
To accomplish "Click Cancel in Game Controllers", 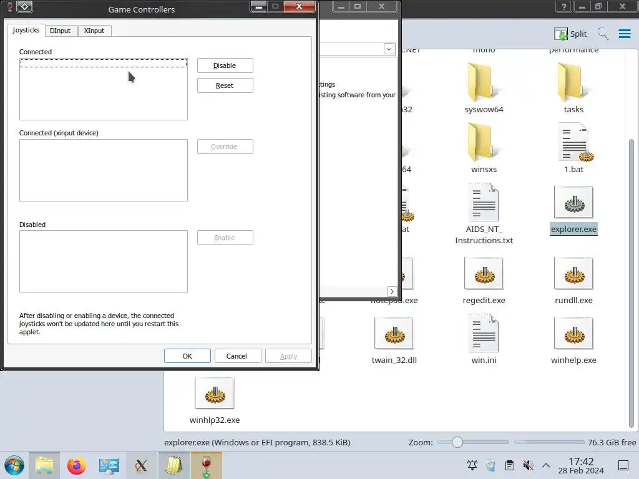I will point(238,356).
